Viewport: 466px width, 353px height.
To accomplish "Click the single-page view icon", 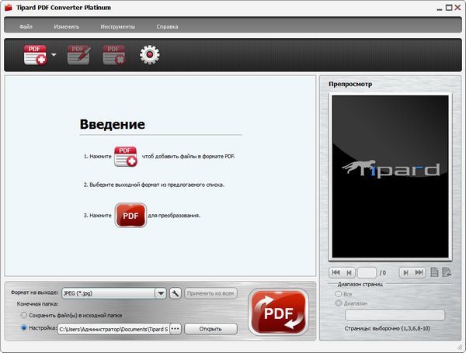I will coord(434,272).
